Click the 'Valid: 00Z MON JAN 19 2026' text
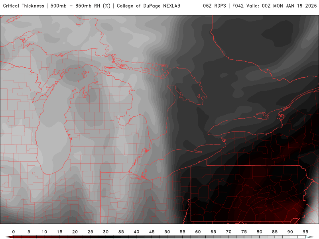This screenshot has height=239, width=319. [282, 6]
